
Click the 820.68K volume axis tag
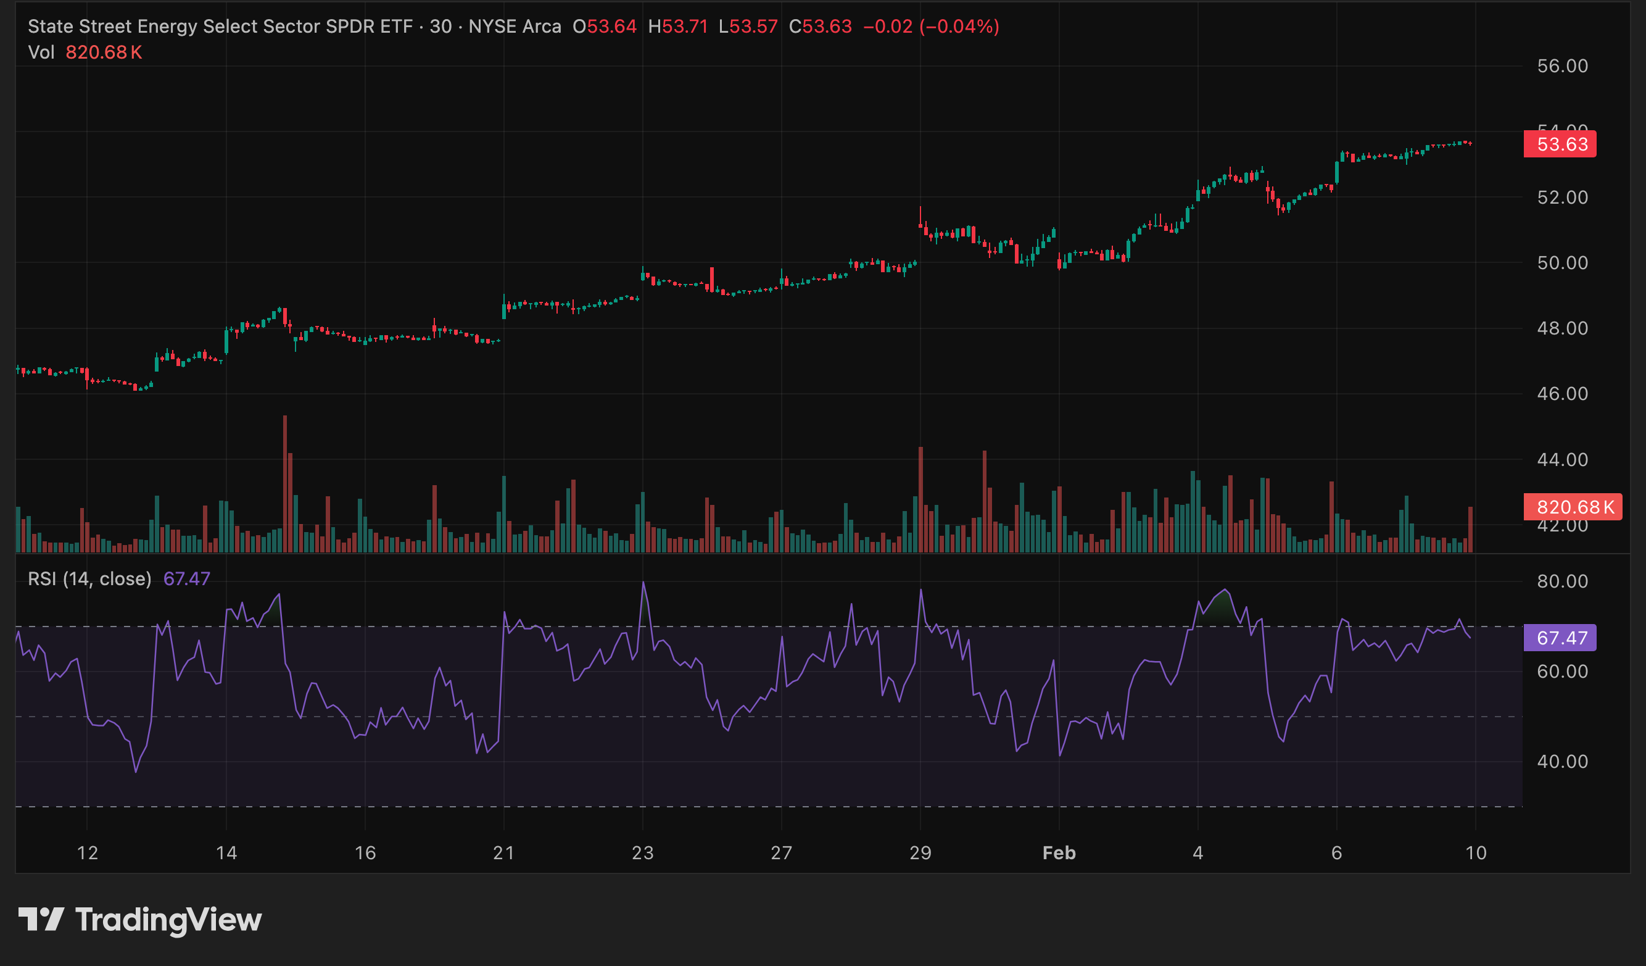tap(1571, 507)
